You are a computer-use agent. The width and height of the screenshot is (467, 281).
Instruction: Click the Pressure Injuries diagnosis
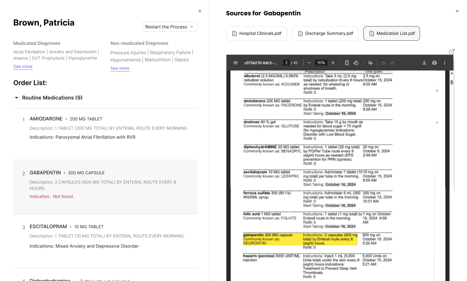pyautogui.click(x=128, y=53)
